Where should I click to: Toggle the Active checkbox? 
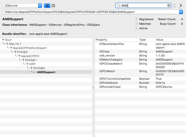[137, 28]
